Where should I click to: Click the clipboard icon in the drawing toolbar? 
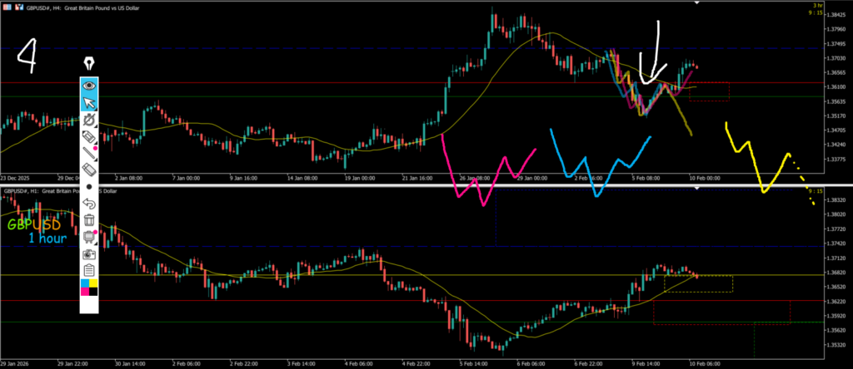point(89,270)
